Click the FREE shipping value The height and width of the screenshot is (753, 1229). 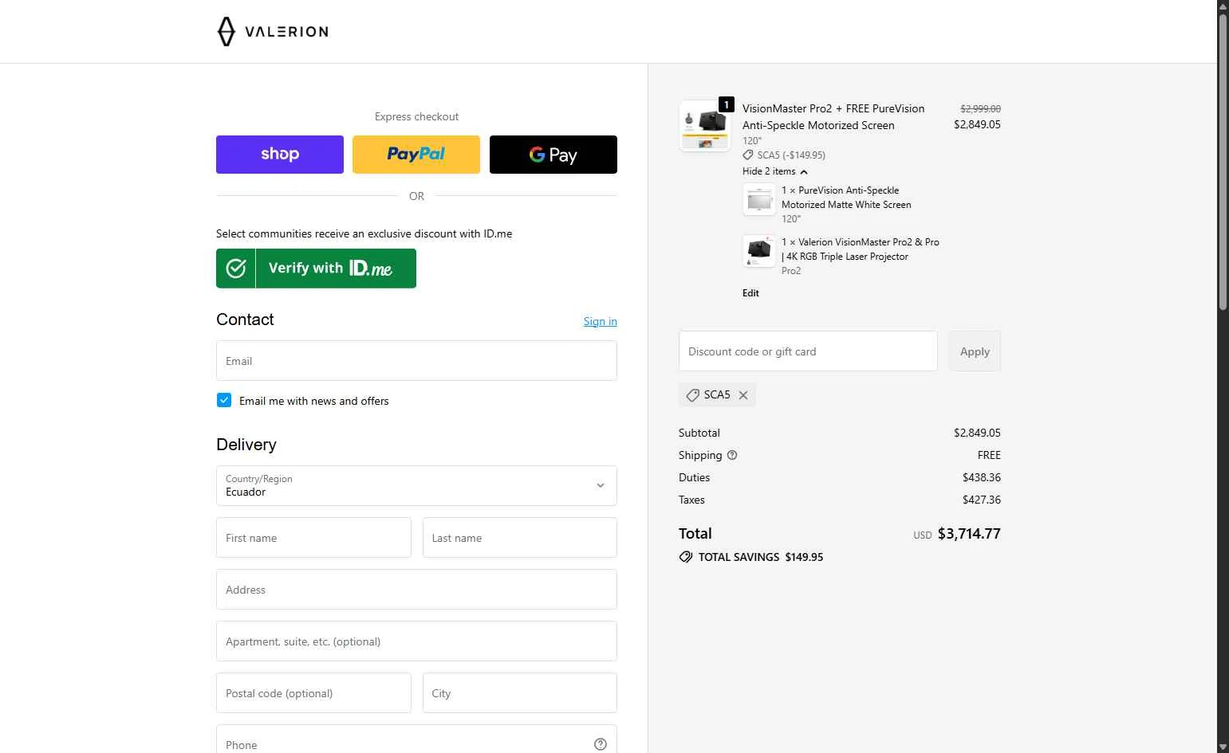tap(989, 455)
